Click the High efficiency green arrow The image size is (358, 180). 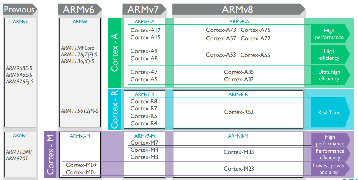(x=330, y=54)
